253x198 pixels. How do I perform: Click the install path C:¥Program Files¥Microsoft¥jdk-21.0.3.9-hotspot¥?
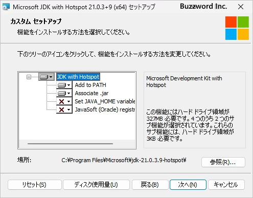tap(124, 160)
